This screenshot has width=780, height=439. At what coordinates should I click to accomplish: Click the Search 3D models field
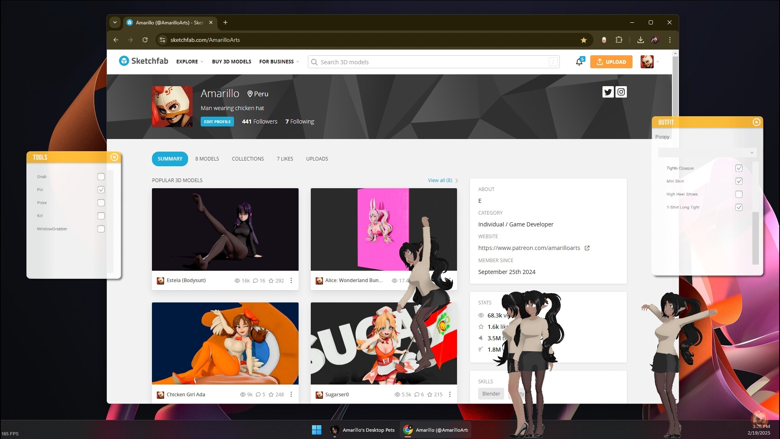(x=433, y=62)
